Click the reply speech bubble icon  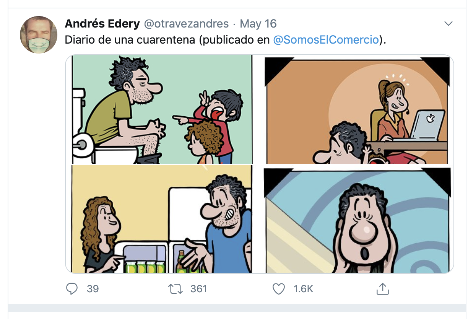click(72, 289)
